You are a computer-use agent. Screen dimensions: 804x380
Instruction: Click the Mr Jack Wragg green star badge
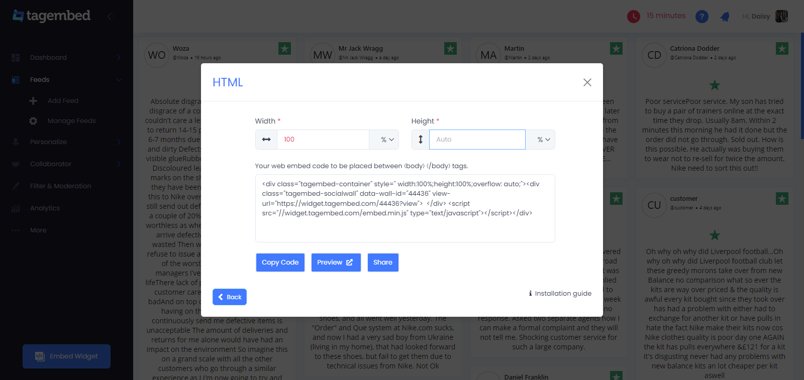click(x=450, y=49)
